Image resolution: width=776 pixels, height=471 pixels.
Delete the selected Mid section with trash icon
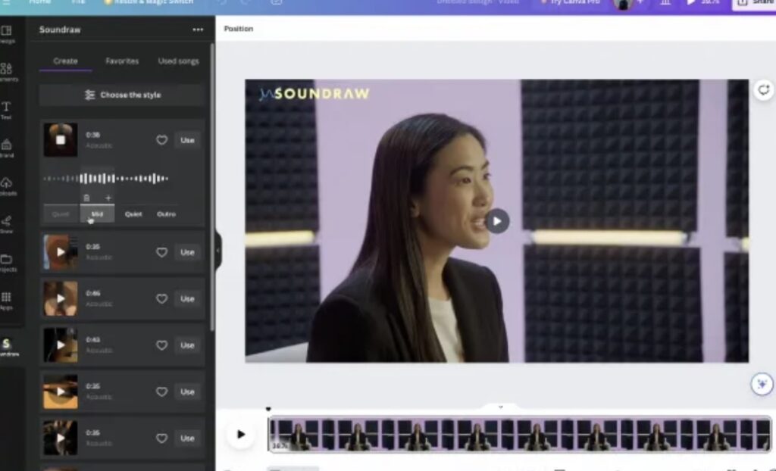pyautogui.click(x=86, y=198)
